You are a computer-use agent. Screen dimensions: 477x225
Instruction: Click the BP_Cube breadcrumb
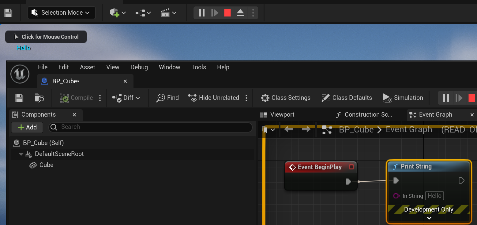pyautogui.click(x=356, y=130)
